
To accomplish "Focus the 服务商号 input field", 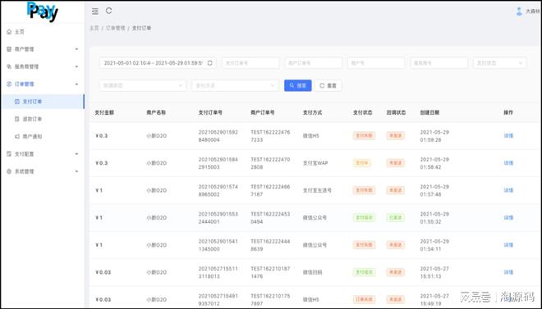I will pos(439,63).
